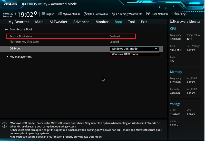
Task: Go to the Advanced tab
Action: pos(81,22)
